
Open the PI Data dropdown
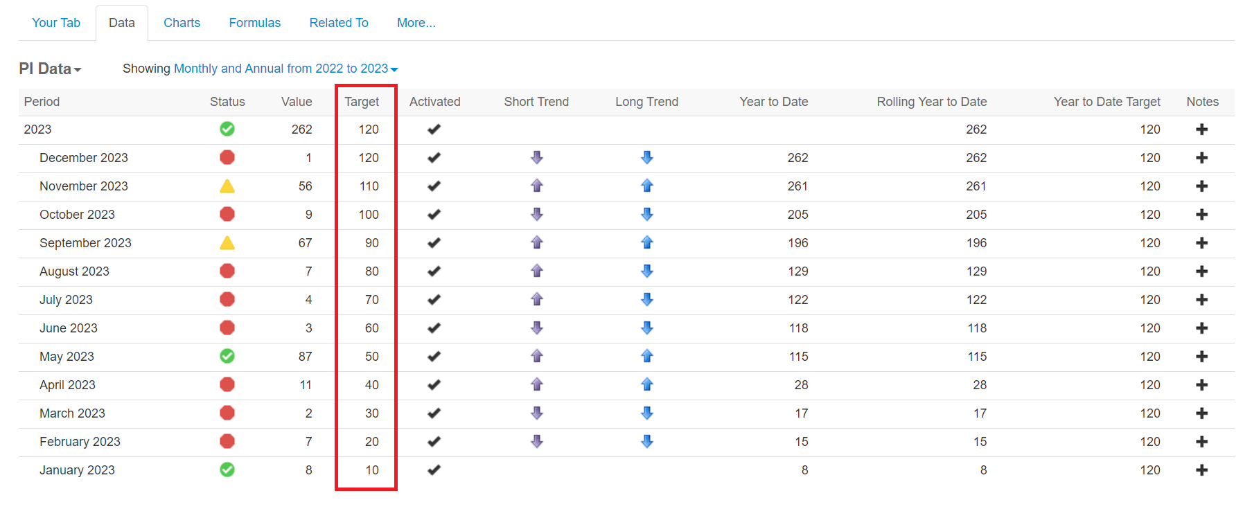(x=50, y=69)
